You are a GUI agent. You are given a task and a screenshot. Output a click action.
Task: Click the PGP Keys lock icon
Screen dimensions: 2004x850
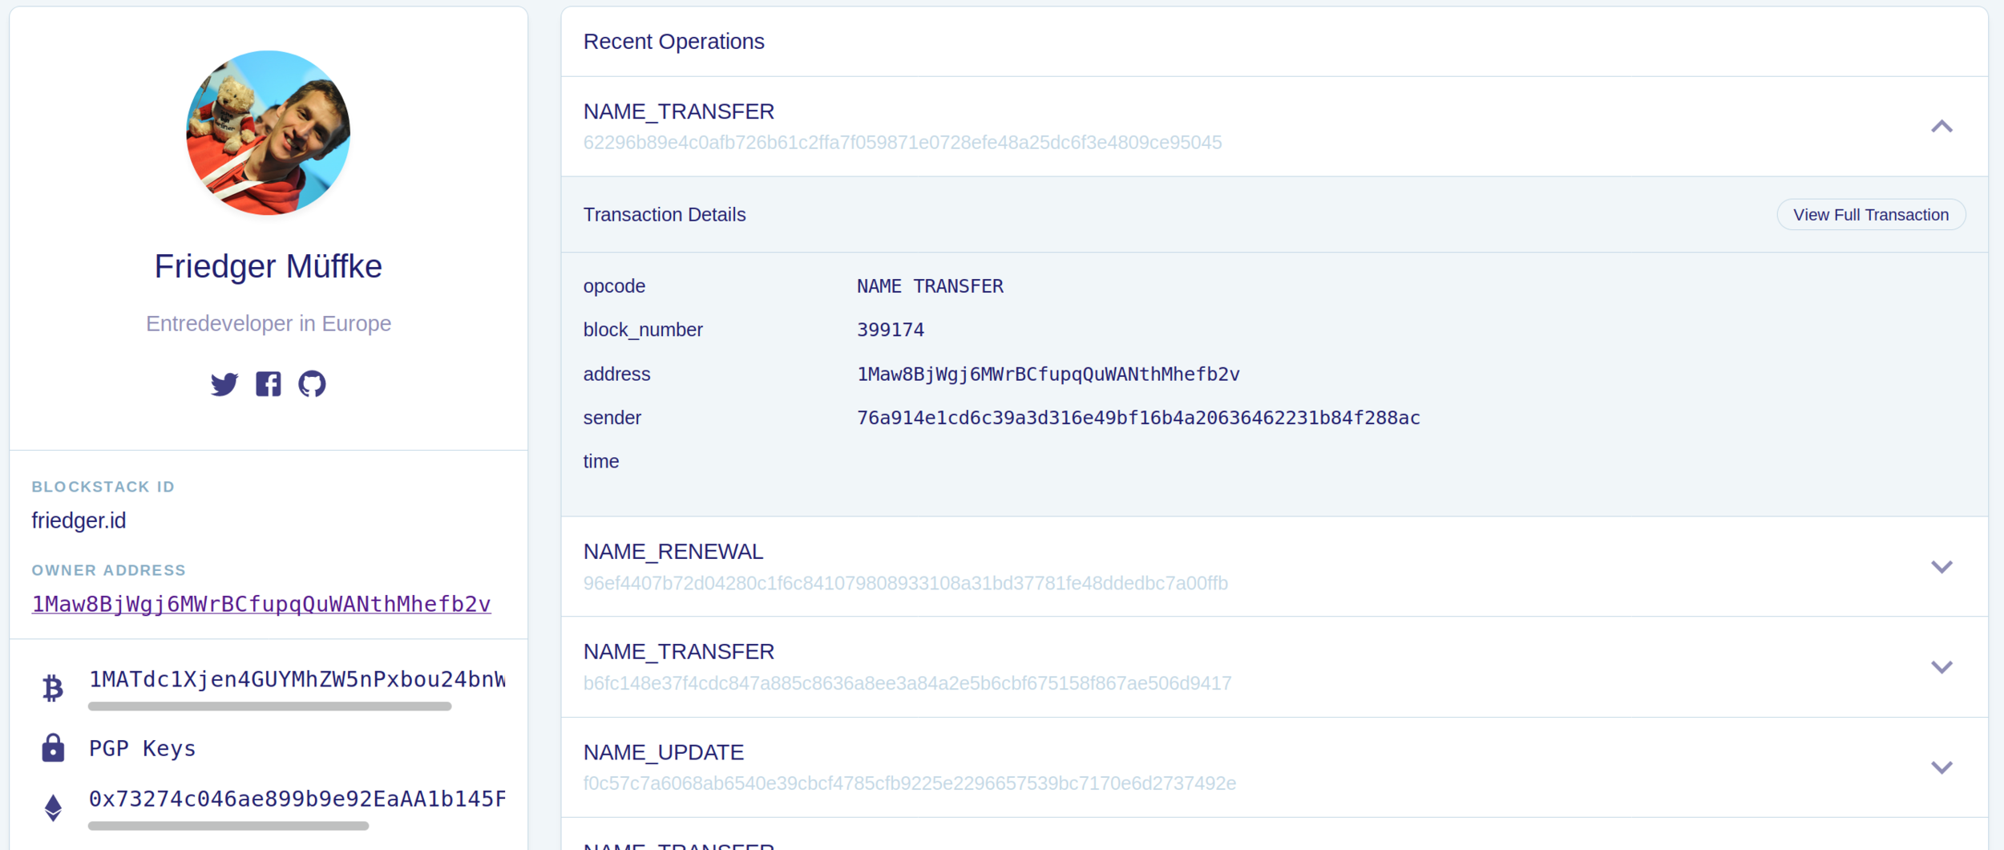(53, 747)
